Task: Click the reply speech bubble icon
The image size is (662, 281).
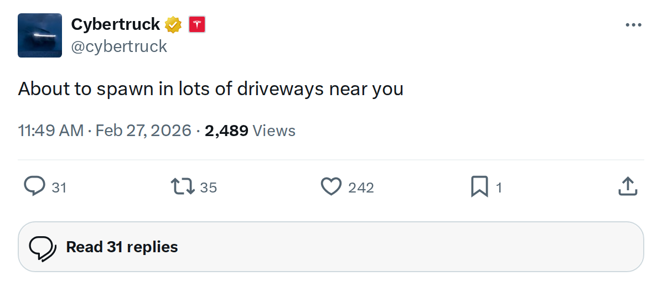Action: pos(34,187)
